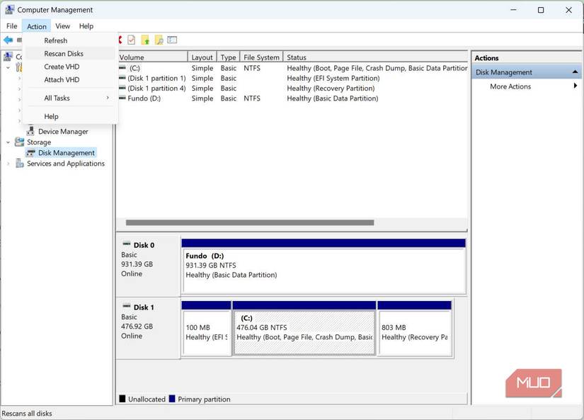The height and width of the screenshot is (420, 584).
Task: Click Healthy (EFI System Partition) status text
Action: click(x=333, y=78)
